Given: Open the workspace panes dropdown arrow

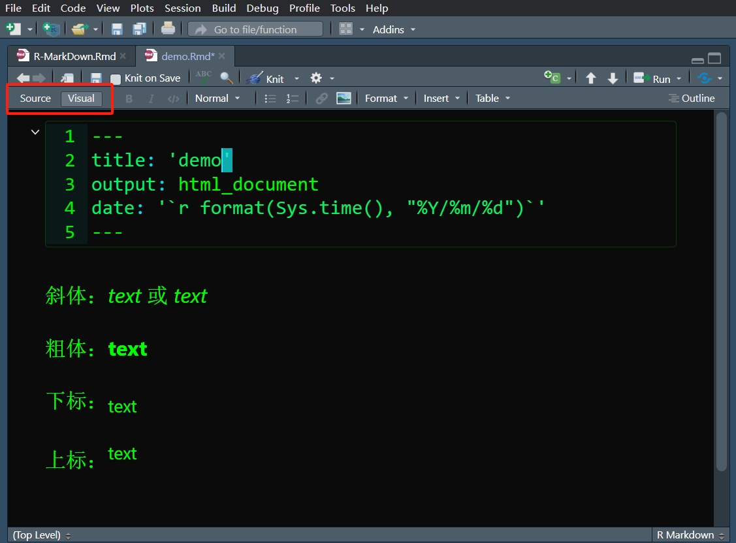Looking at the screenshot, I should click(x=362, y=29).
